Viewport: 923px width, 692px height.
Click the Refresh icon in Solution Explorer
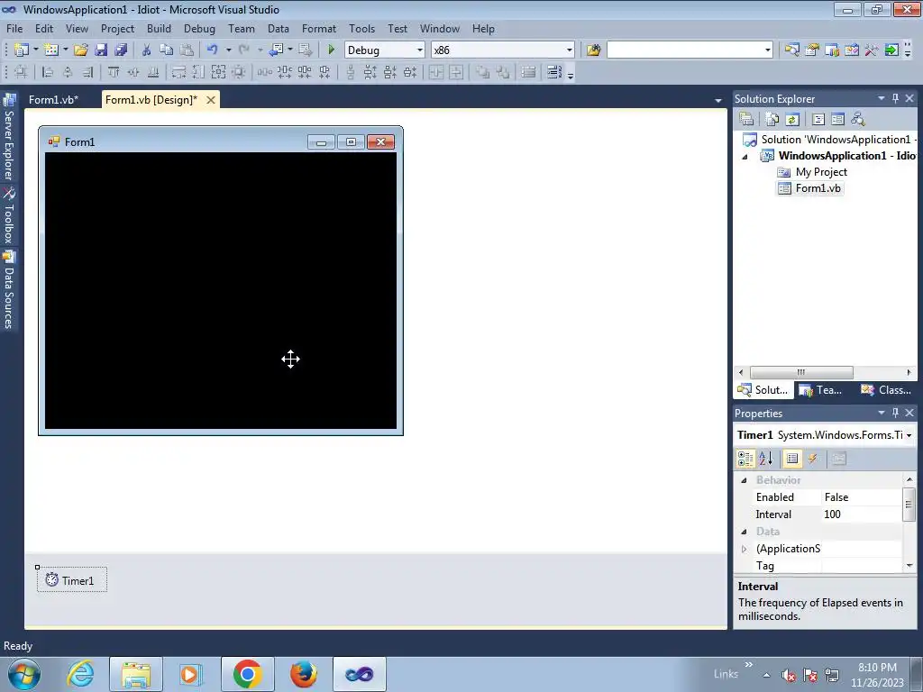pos(792,120)
